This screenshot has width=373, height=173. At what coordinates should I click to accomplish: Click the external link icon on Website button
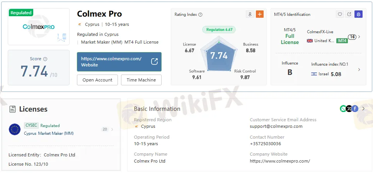pyautogui.click(x=154, y=61)
